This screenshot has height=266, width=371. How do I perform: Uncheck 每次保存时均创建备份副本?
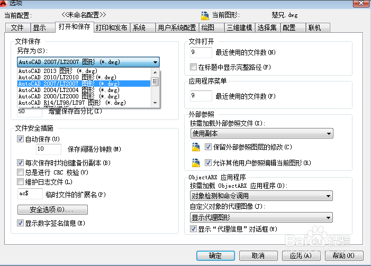pos(20,162)
